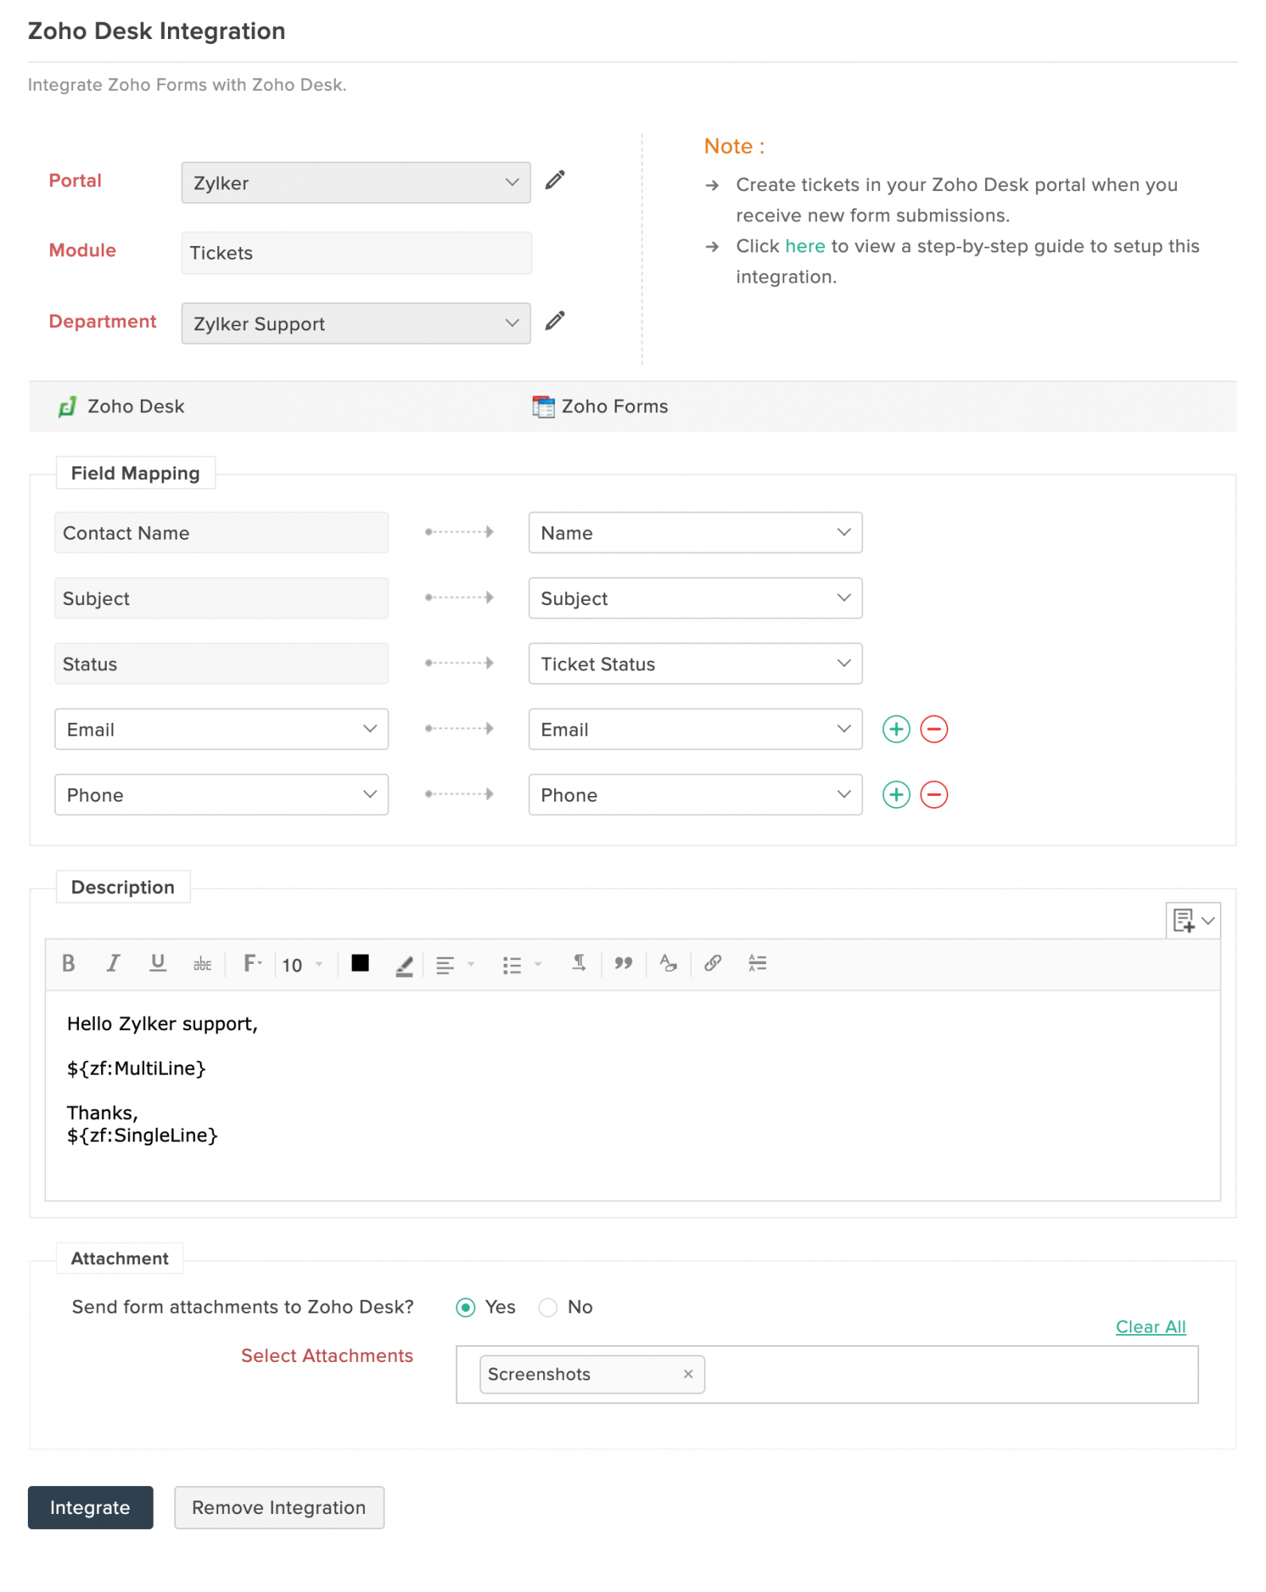Open the font size 10 dropdown
This screenshot has height=1592, width=1266.
(303, 965)
